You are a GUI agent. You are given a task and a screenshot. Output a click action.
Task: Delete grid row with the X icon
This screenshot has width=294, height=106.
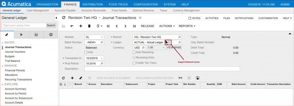pos(90,78)
